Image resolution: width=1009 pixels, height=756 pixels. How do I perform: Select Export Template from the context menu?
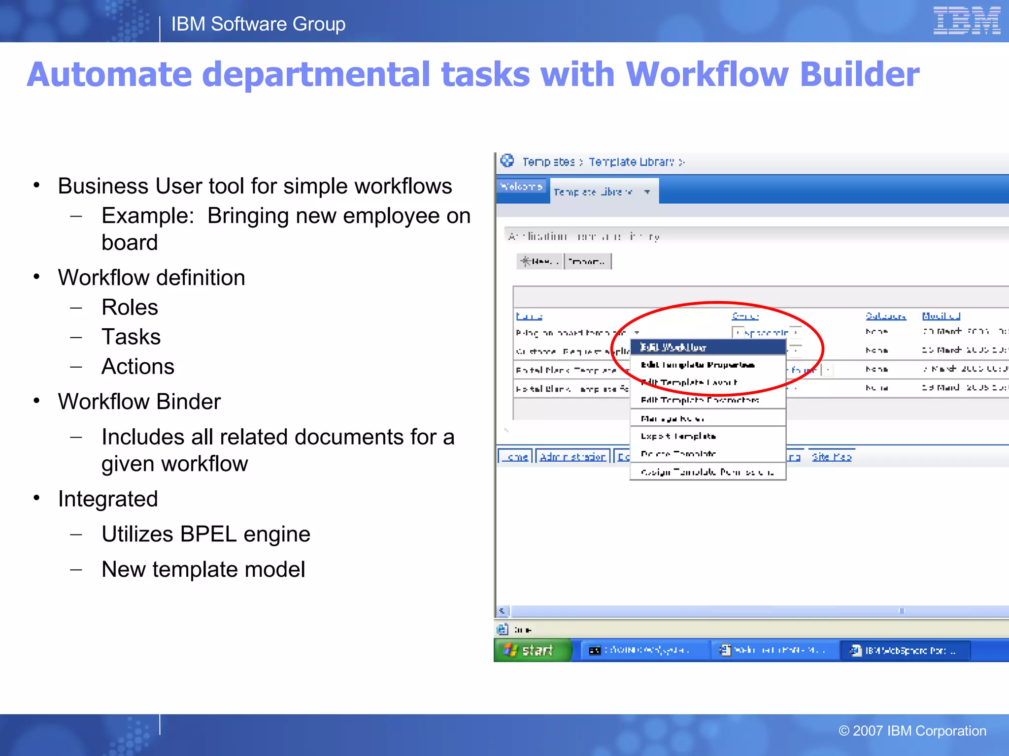click(708, 436)
